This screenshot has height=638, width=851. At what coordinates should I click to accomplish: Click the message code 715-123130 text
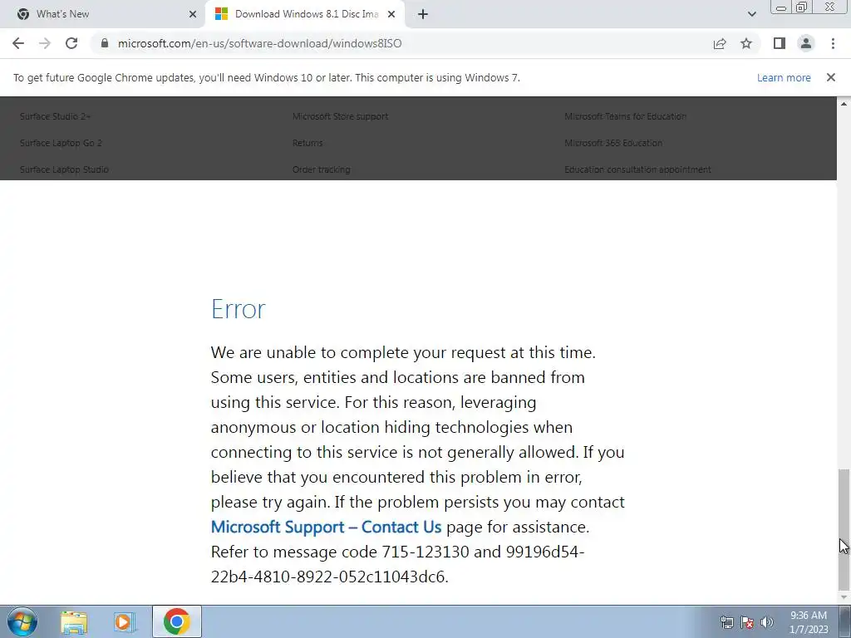(x=425, y=552)
